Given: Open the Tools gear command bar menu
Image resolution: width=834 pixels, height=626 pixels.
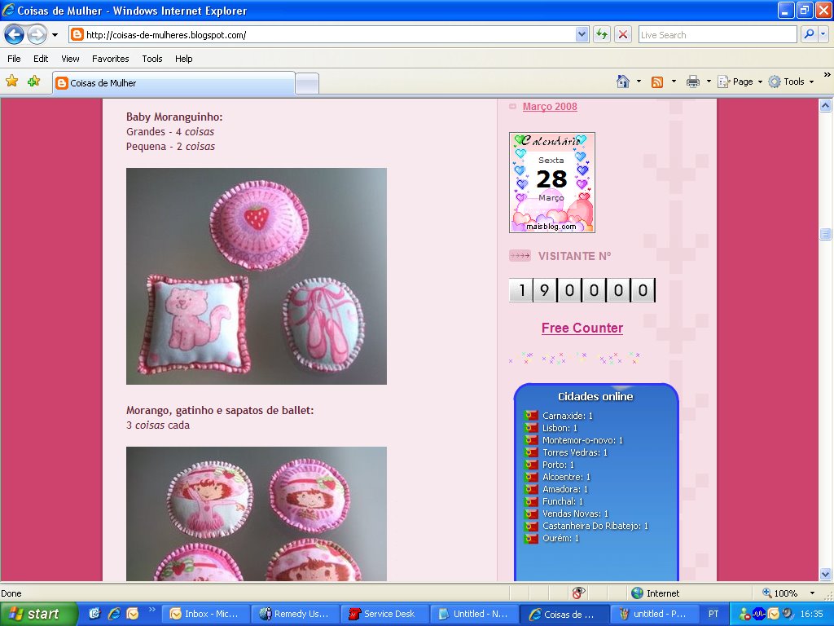Looking at the screenshot, I should [x=791, y=82].
